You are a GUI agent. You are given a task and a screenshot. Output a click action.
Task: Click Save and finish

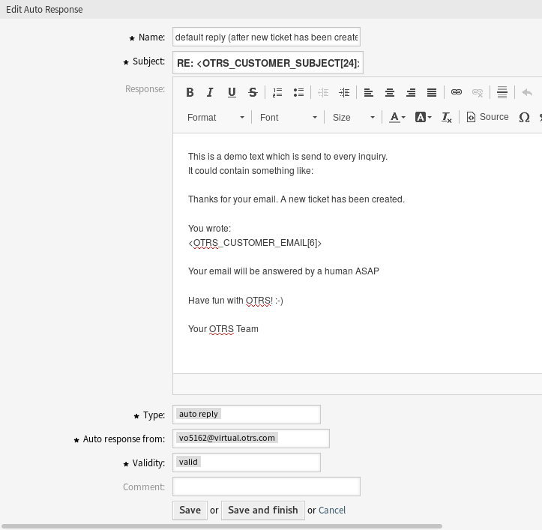pyautogui.click(x=262, y=511)
